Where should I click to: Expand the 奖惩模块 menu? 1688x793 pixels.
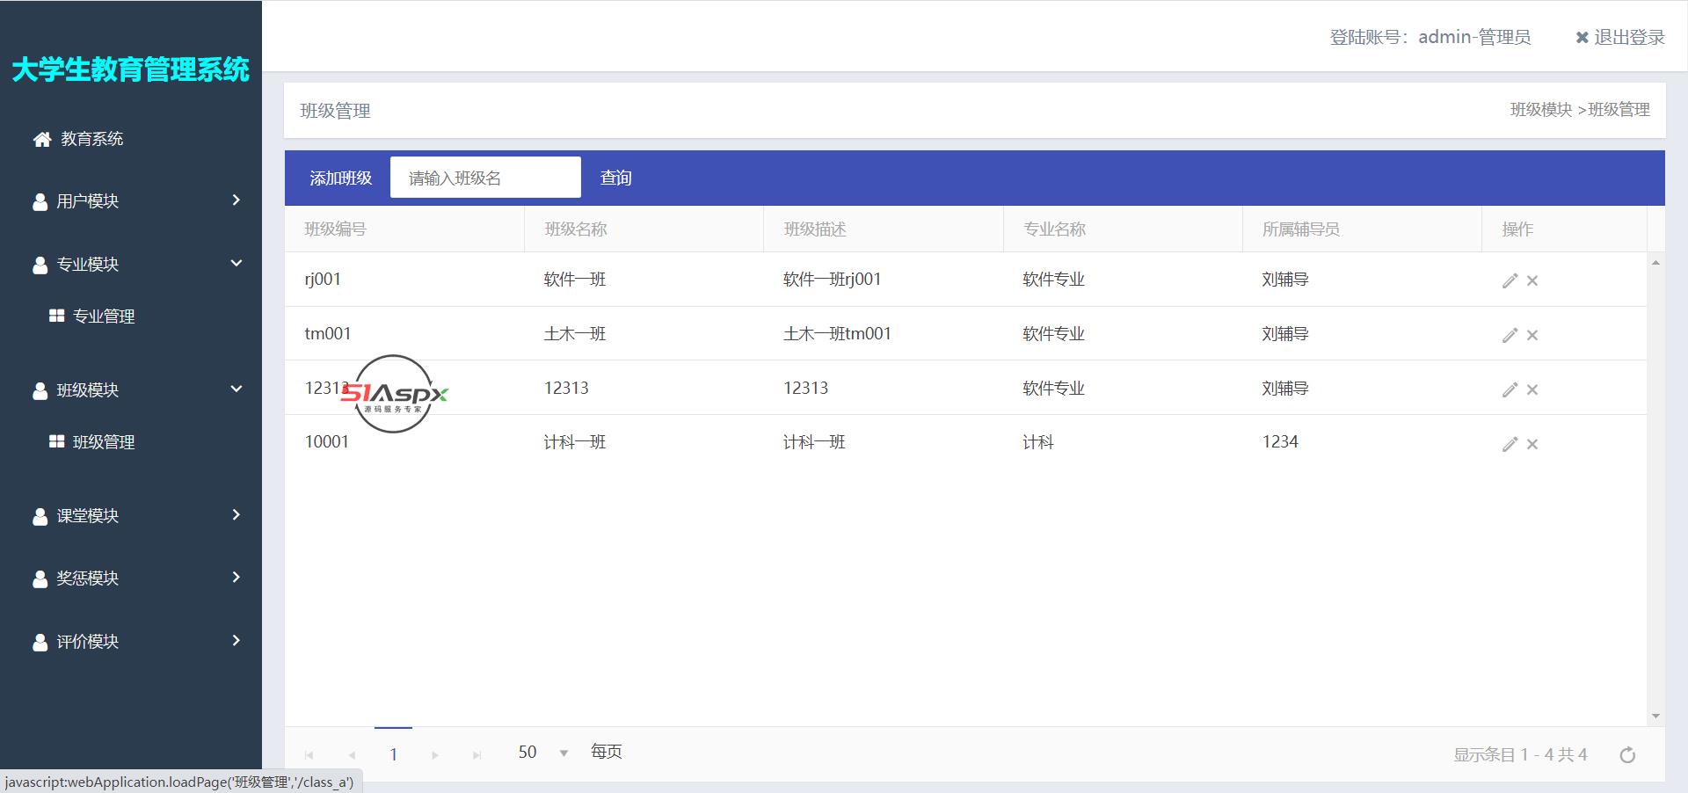point(132,578)
